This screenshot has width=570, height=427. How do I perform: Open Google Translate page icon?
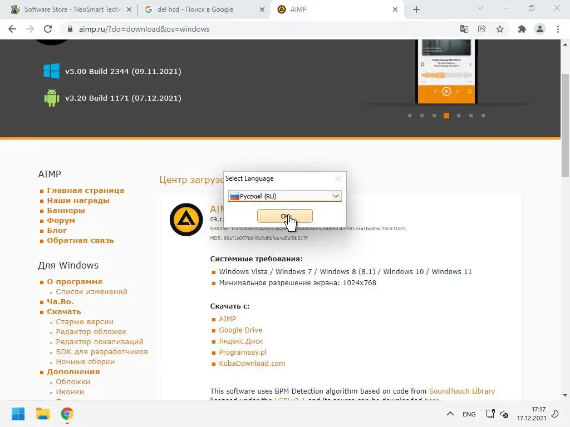[464, 29]
